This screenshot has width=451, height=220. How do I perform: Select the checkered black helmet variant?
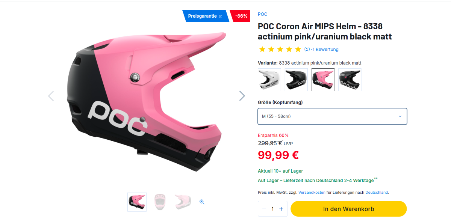[350, 80]
